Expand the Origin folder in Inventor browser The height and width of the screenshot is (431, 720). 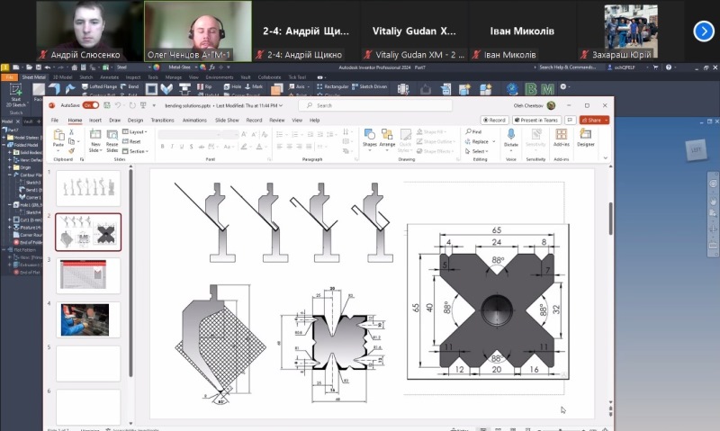pos(10,167)
